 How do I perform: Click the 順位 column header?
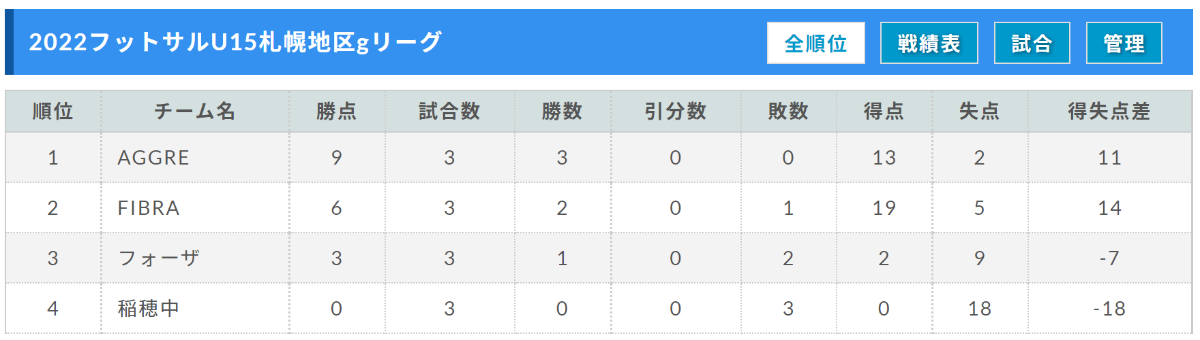53,111
